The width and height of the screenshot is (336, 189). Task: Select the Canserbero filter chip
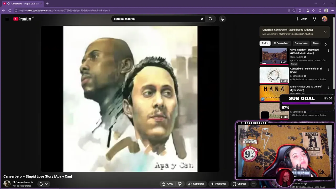301,43
